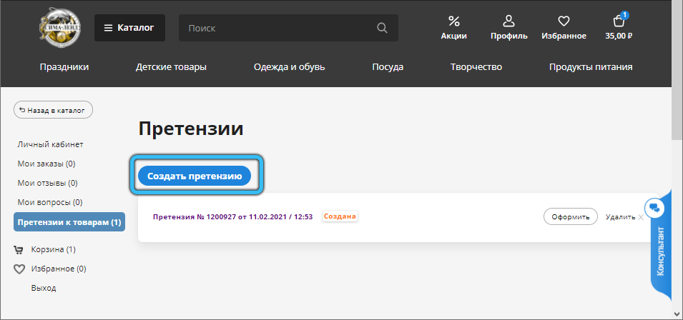
Task: Open the Консультант chat bubble icon
Action: click(655, 208)
